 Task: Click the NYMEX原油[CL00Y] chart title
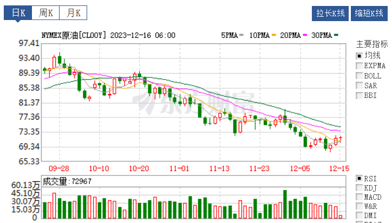pos(74,35)
